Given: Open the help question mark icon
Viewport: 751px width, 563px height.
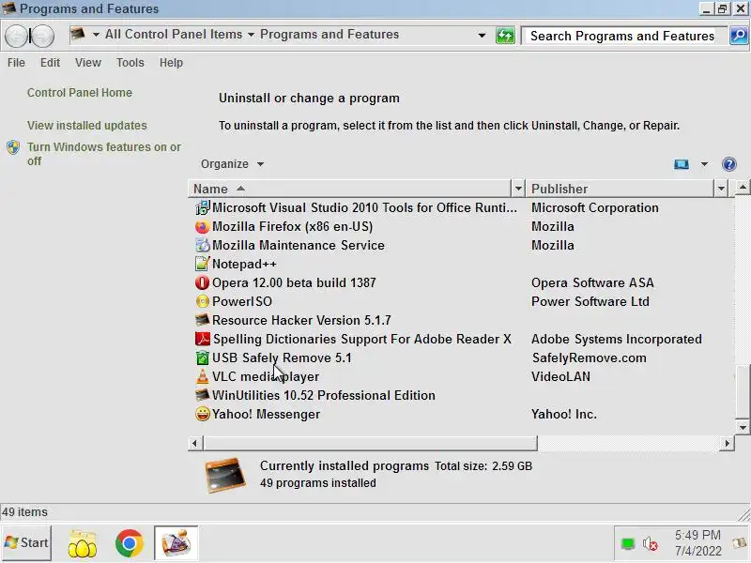Looking at the screenshot, I should 729,164.
